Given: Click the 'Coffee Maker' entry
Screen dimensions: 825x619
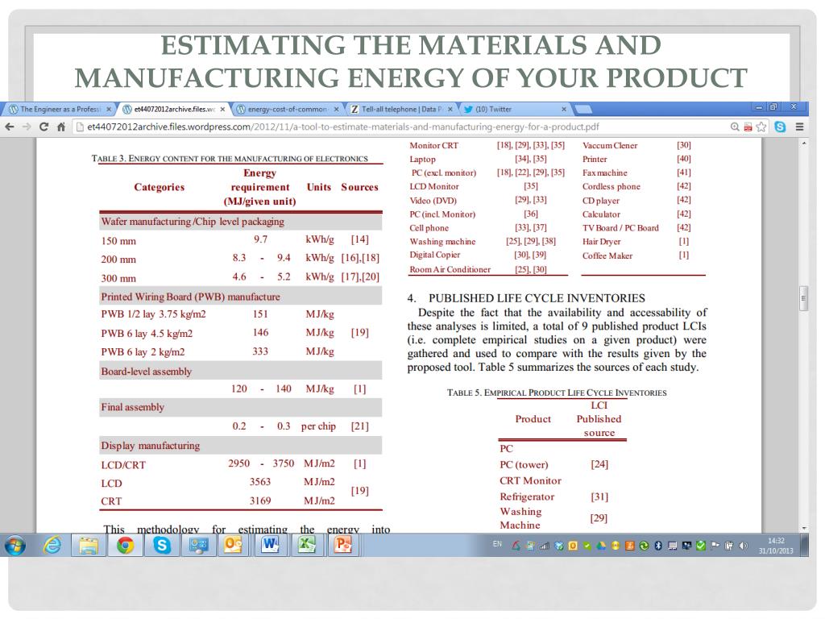Looking at the screenshot, I should point(607,255).
